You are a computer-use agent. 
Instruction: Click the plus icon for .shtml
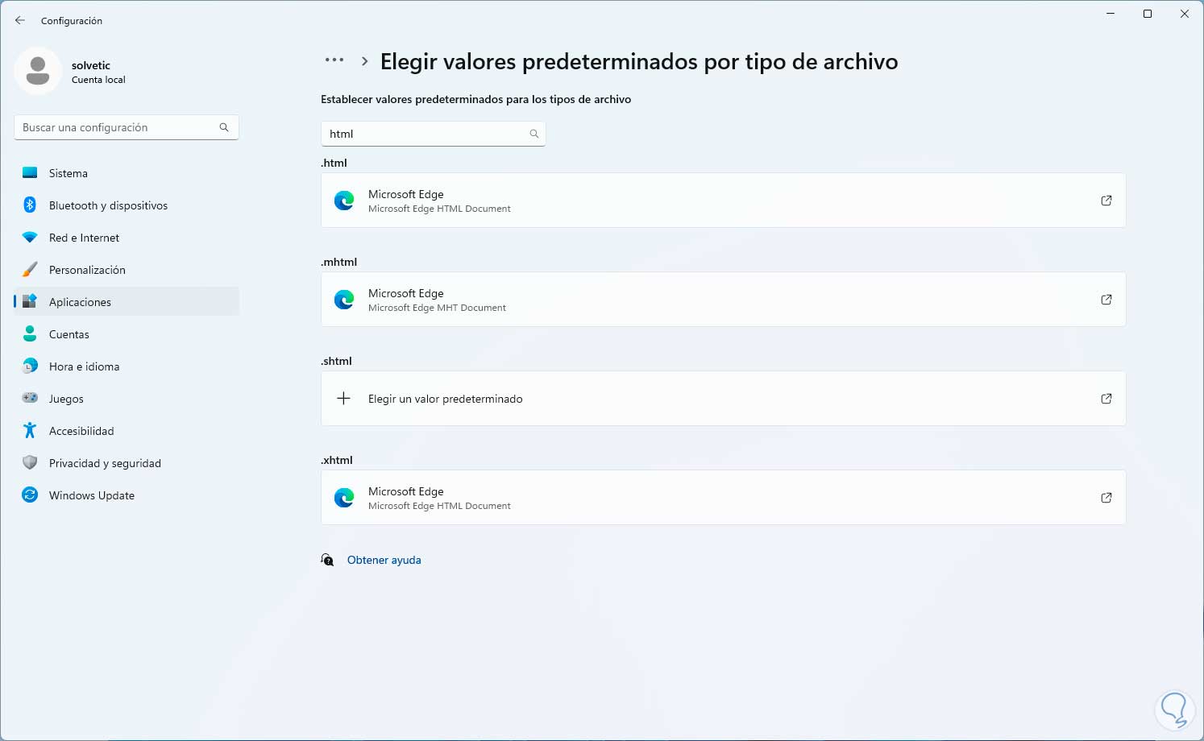pyautogui.click(x=344, y=399)
